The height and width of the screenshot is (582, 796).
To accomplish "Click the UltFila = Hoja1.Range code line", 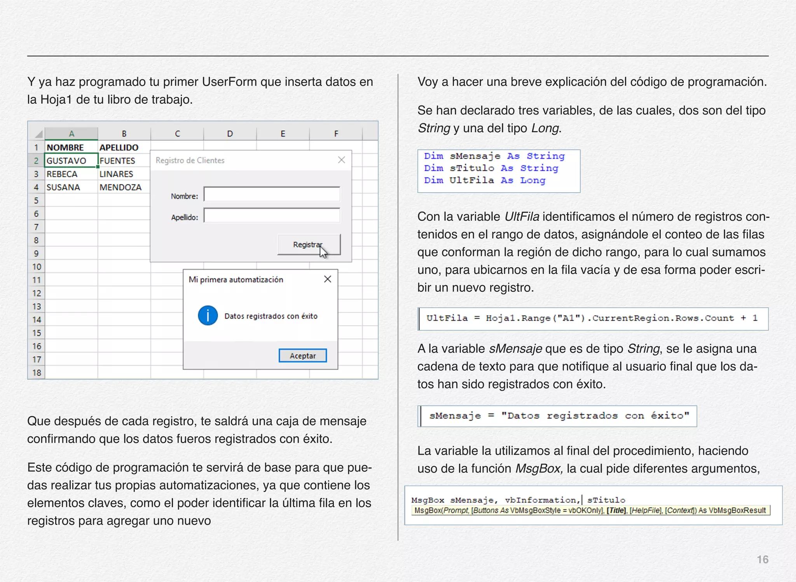I will [592, 318].
